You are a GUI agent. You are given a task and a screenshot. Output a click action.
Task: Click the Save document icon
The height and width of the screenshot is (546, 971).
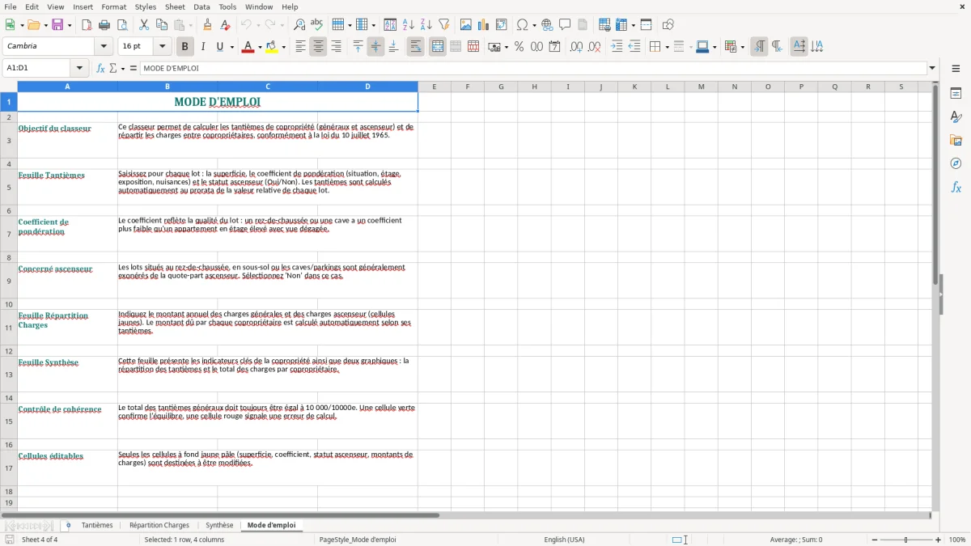coord(57,25)
